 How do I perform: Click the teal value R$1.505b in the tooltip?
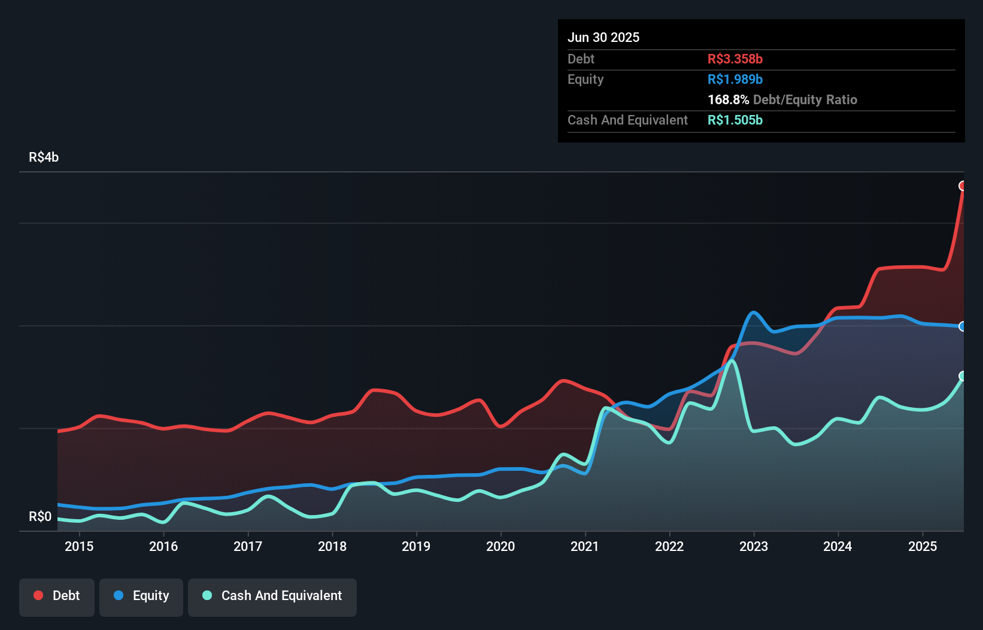coord(735,120)
